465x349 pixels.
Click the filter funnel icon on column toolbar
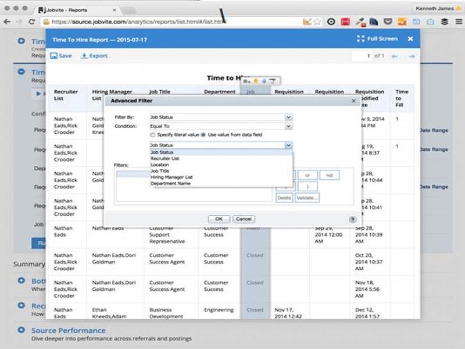coord(272,81)
